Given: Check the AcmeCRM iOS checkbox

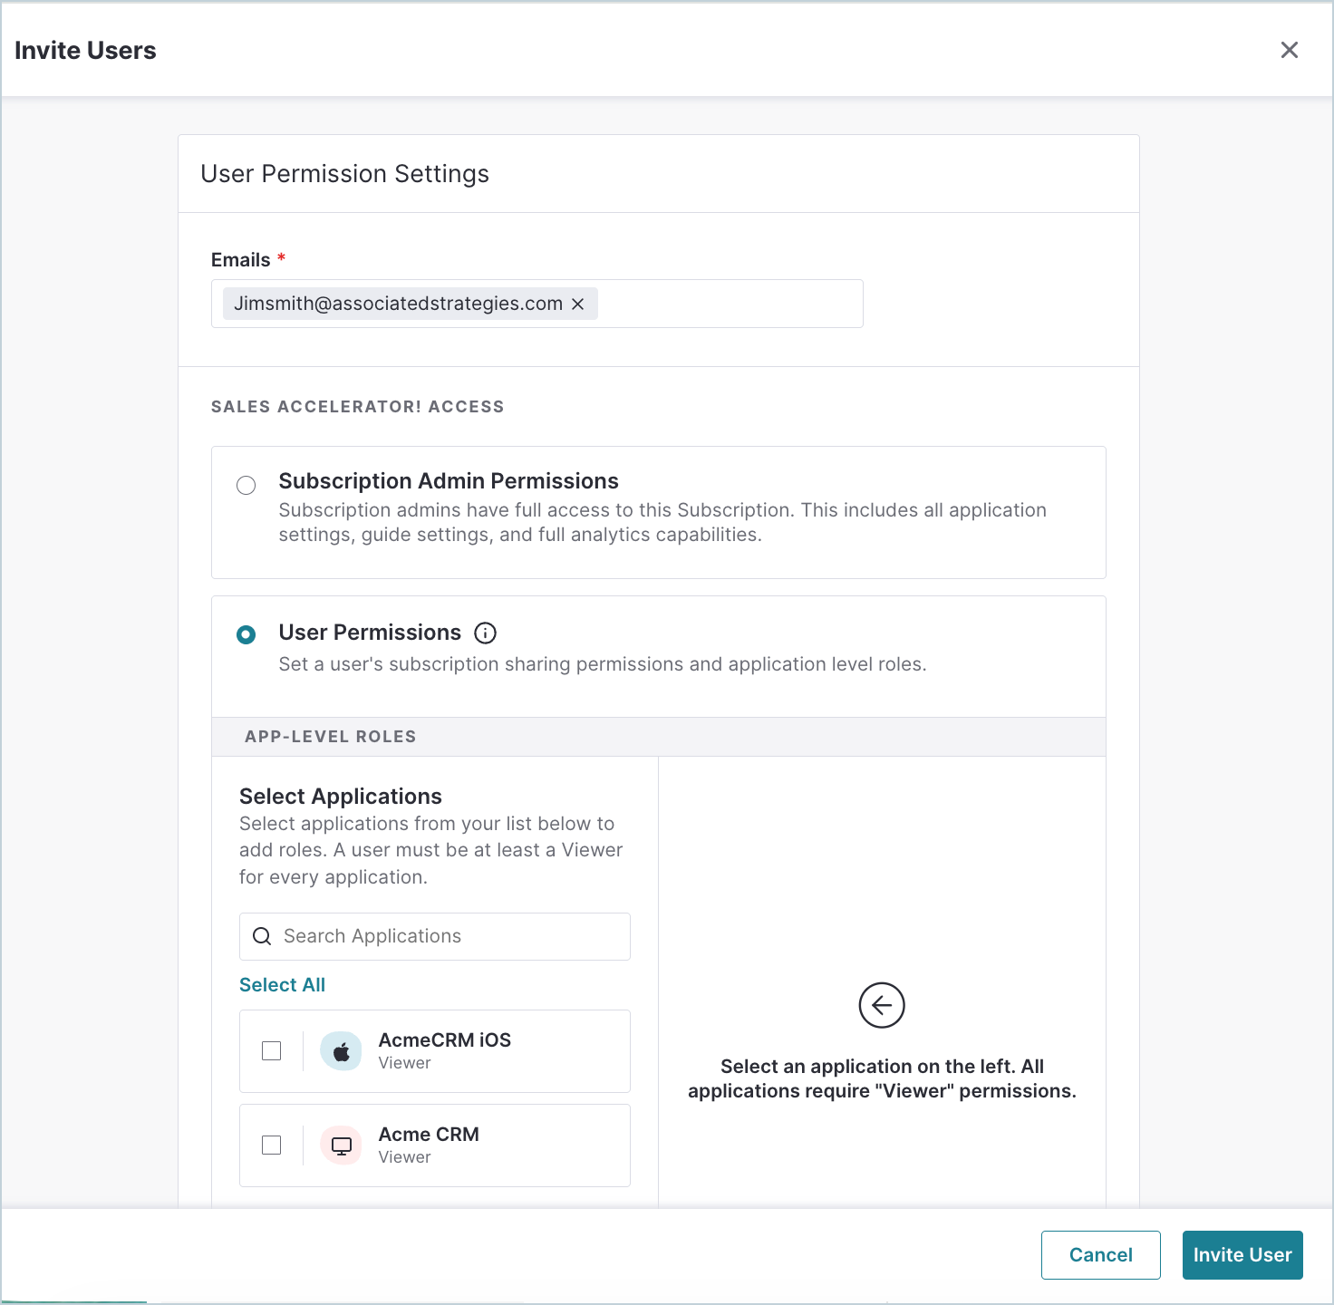Looking at the screenshot, I should coord(271,1051).
